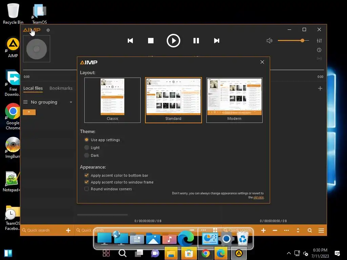Close the AIMP layout dialog
The height and width of the screenshot is (260, 347).
pyautogui.click(x=262, y=62)
